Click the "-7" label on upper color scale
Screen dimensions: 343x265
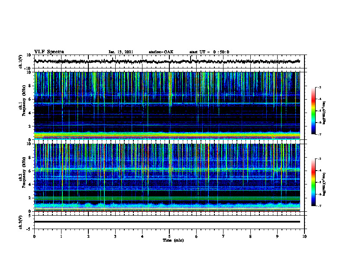click(x=320, y=134)
